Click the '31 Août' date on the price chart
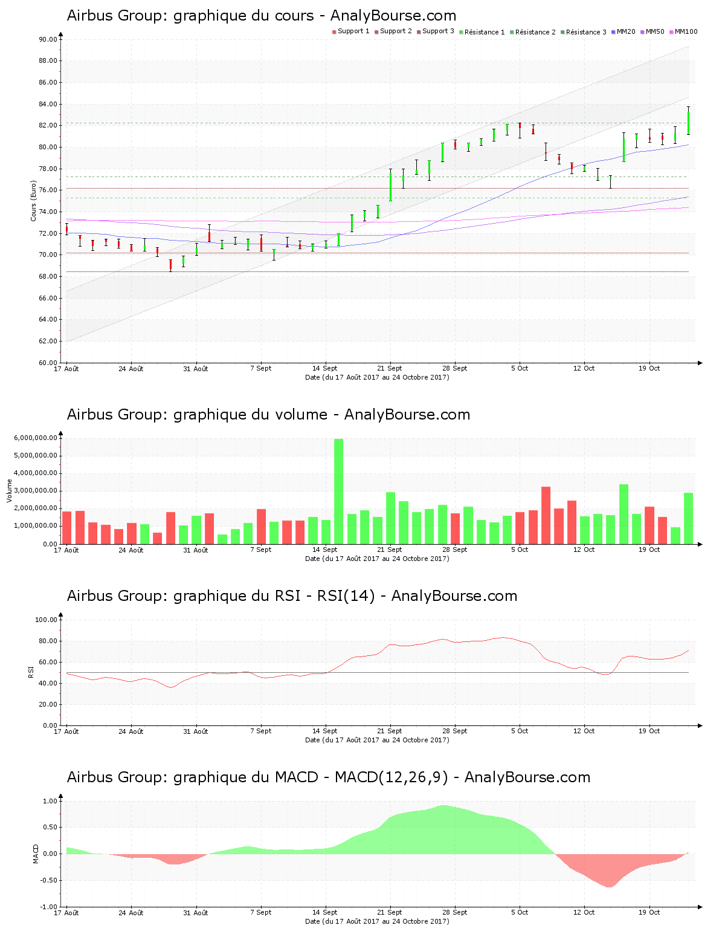This screenshot has width=725, height=937. [196, 368]
